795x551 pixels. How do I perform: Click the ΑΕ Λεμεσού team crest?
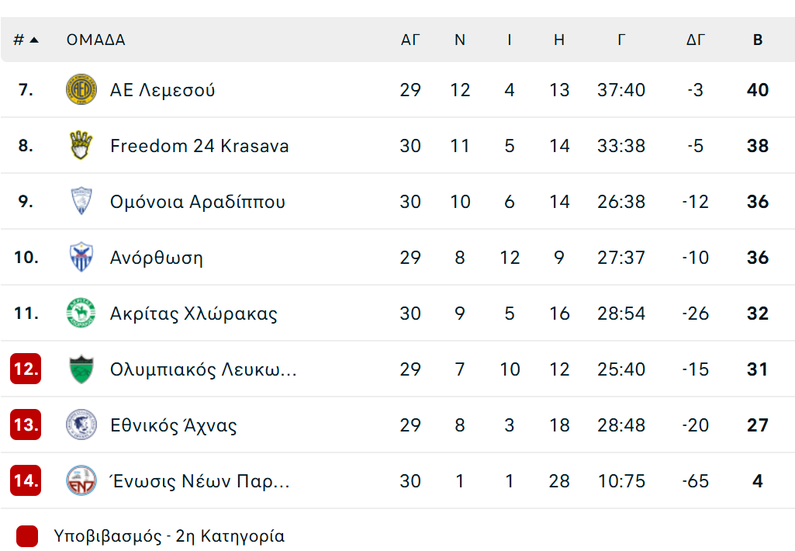pyautogui.click(x=81, y=90)
